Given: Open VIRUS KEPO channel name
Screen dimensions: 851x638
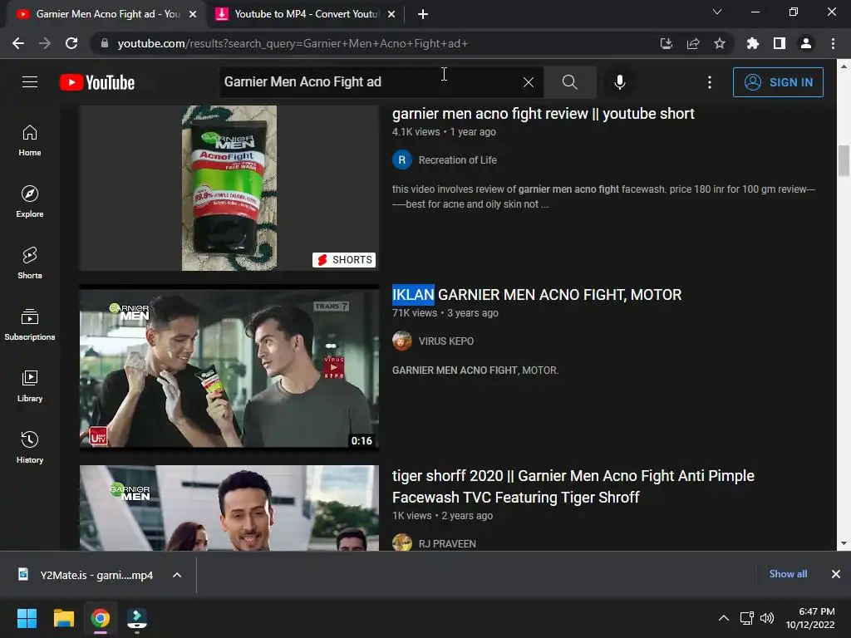Looking at the screenshot, I should (x=446, y=341).
